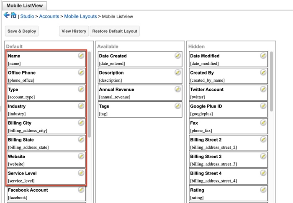
Task: Edit the Annual Revenue pencil icon
Action: click(178, 89)
